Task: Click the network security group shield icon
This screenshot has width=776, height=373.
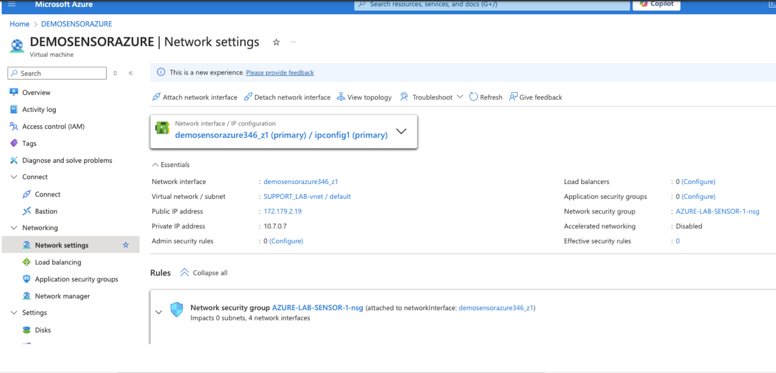Action: coord(177,310)
